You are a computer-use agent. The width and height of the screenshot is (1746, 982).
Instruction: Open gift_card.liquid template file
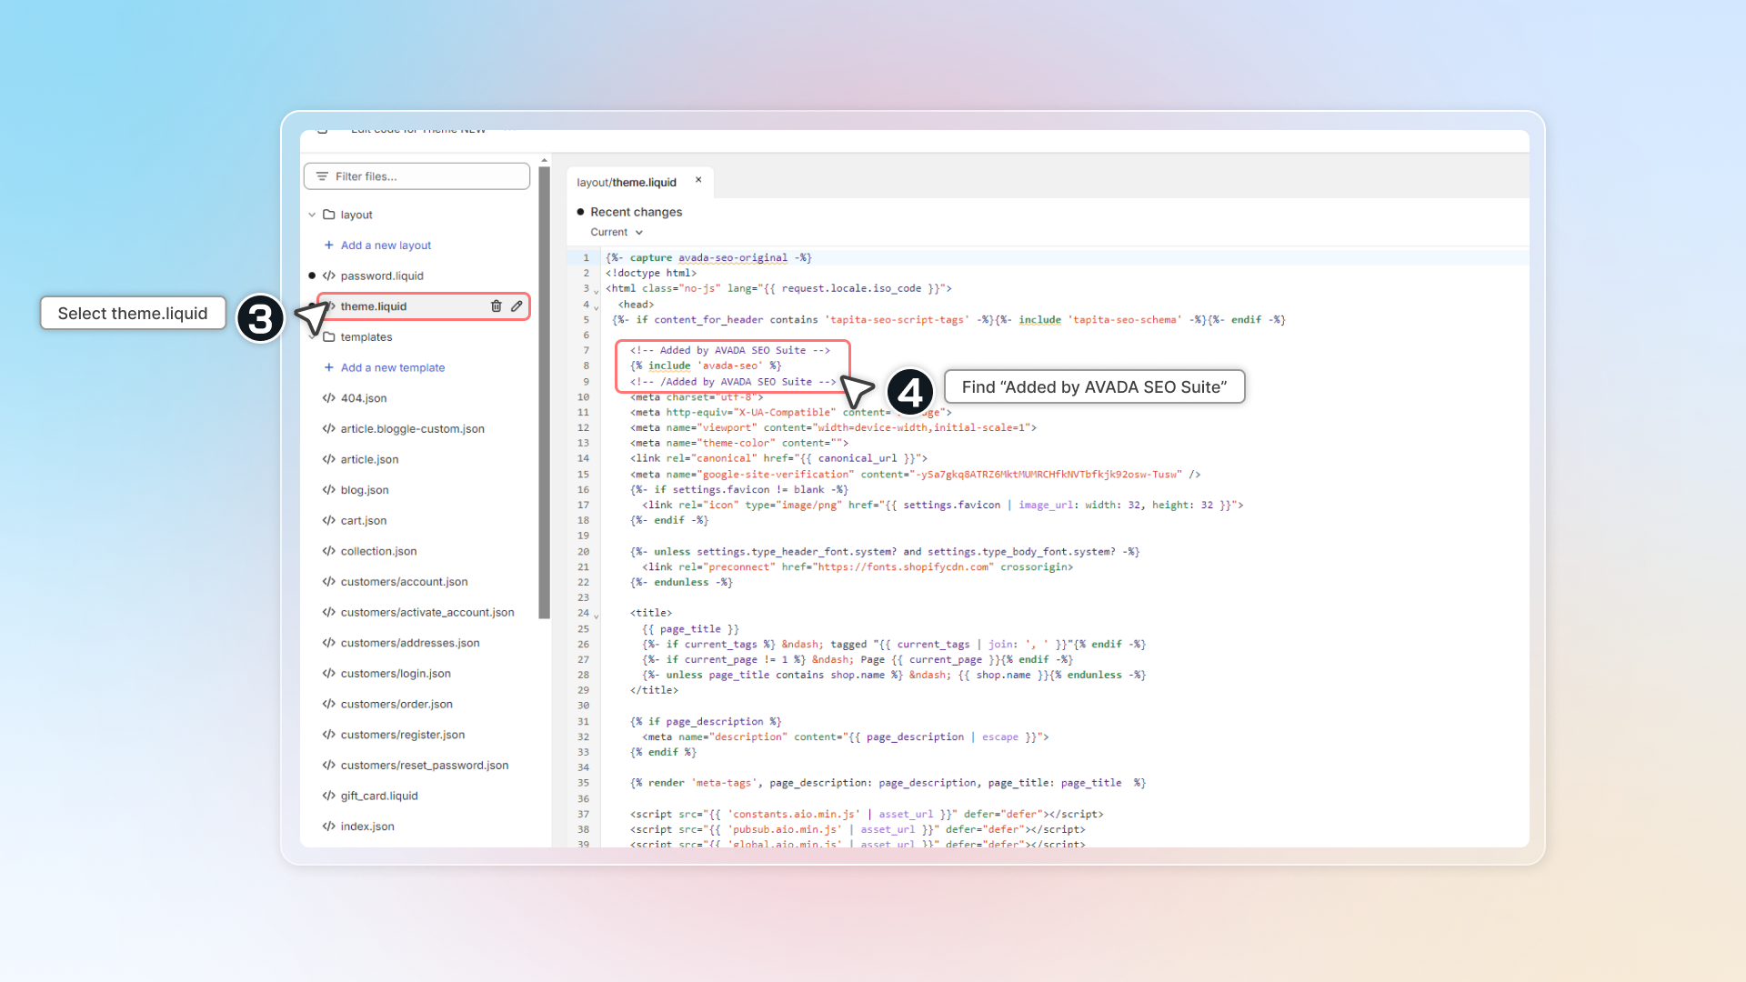pos(379,796)
